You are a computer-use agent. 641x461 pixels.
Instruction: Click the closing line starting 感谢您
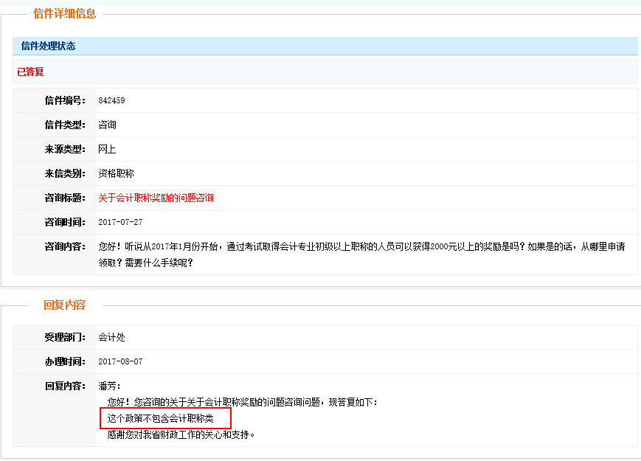[181, 434]
